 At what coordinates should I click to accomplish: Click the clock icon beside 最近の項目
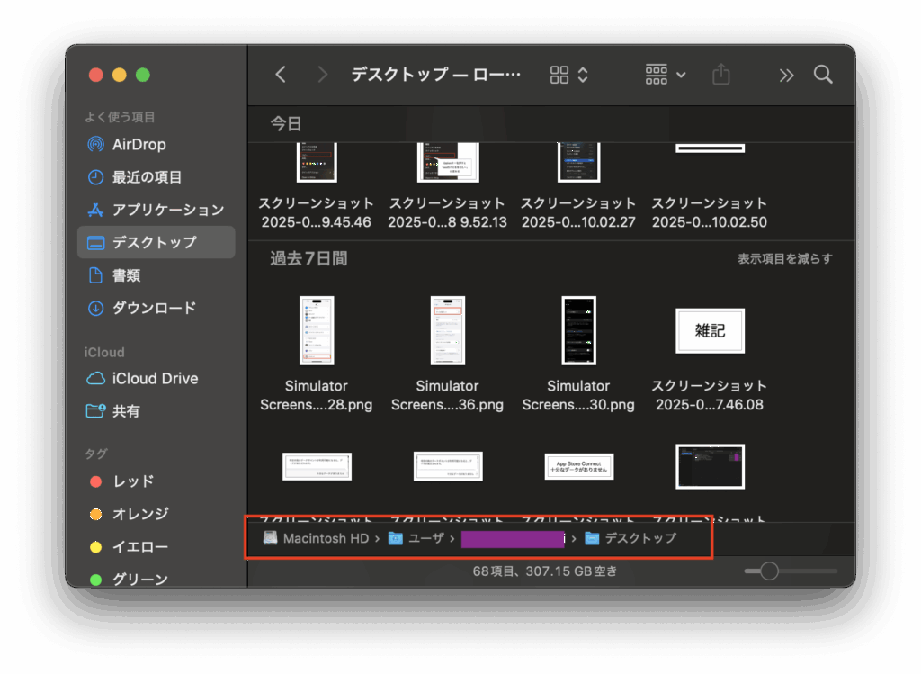pos(95,177)
